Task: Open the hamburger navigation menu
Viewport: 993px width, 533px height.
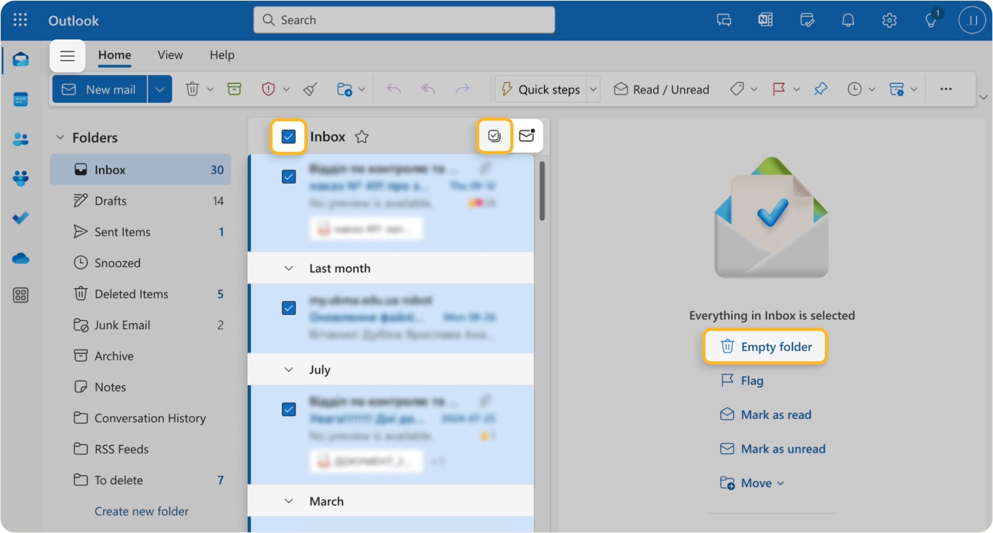Action: 67,56
